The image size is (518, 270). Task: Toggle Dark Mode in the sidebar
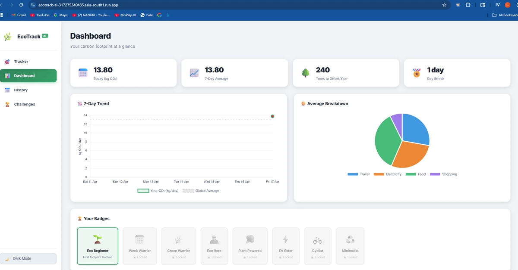pyautogui.click(x=28, y=258)
